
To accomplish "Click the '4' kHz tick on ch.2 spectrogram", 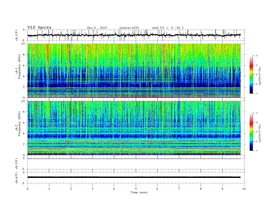I will (x=24, y=134).
